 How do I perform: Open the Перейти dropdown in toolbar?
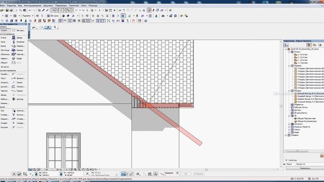tap(28, 16)
